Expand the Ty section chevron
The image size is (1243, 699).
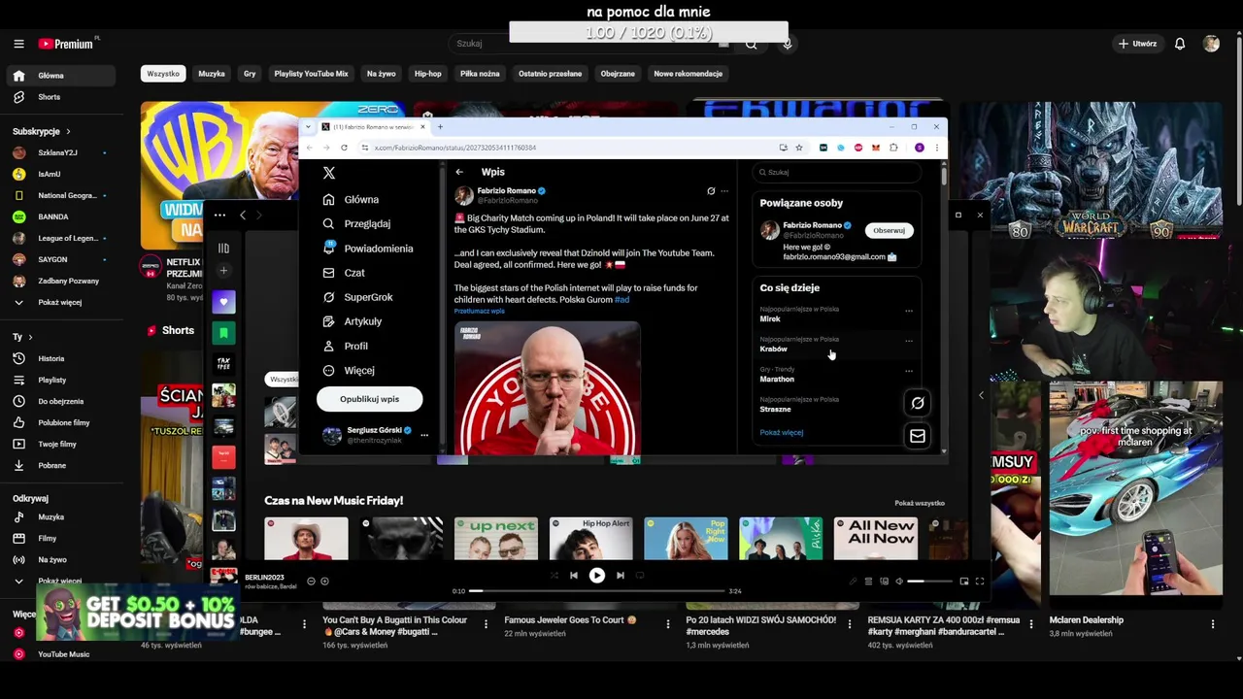30,337
